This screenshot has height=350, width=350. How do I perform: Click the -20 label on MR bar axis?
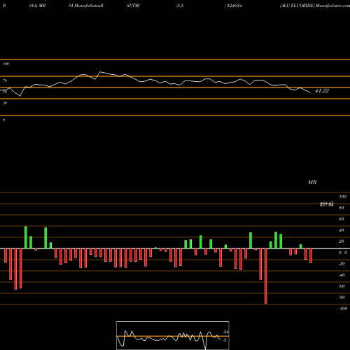[342, 264]
